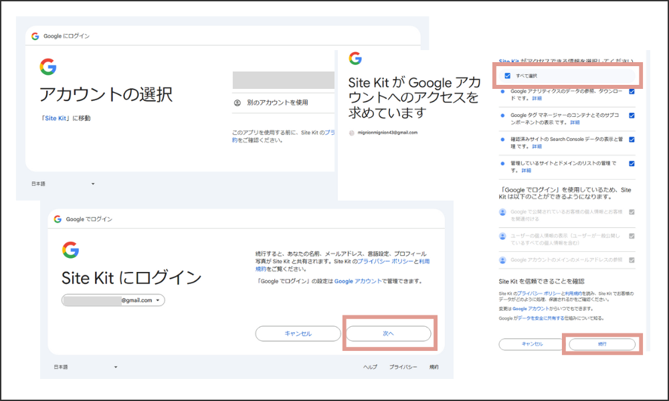
Task: Click 'キャンセル' in the access permissions dialog
Action: (x=532, y=344)
